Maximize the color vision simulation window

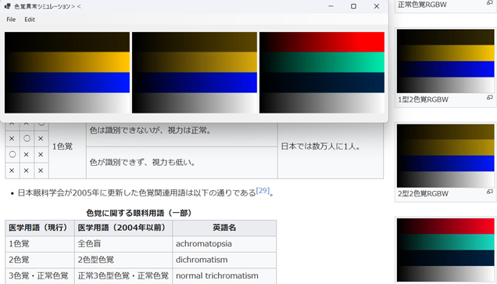[353, 6]
